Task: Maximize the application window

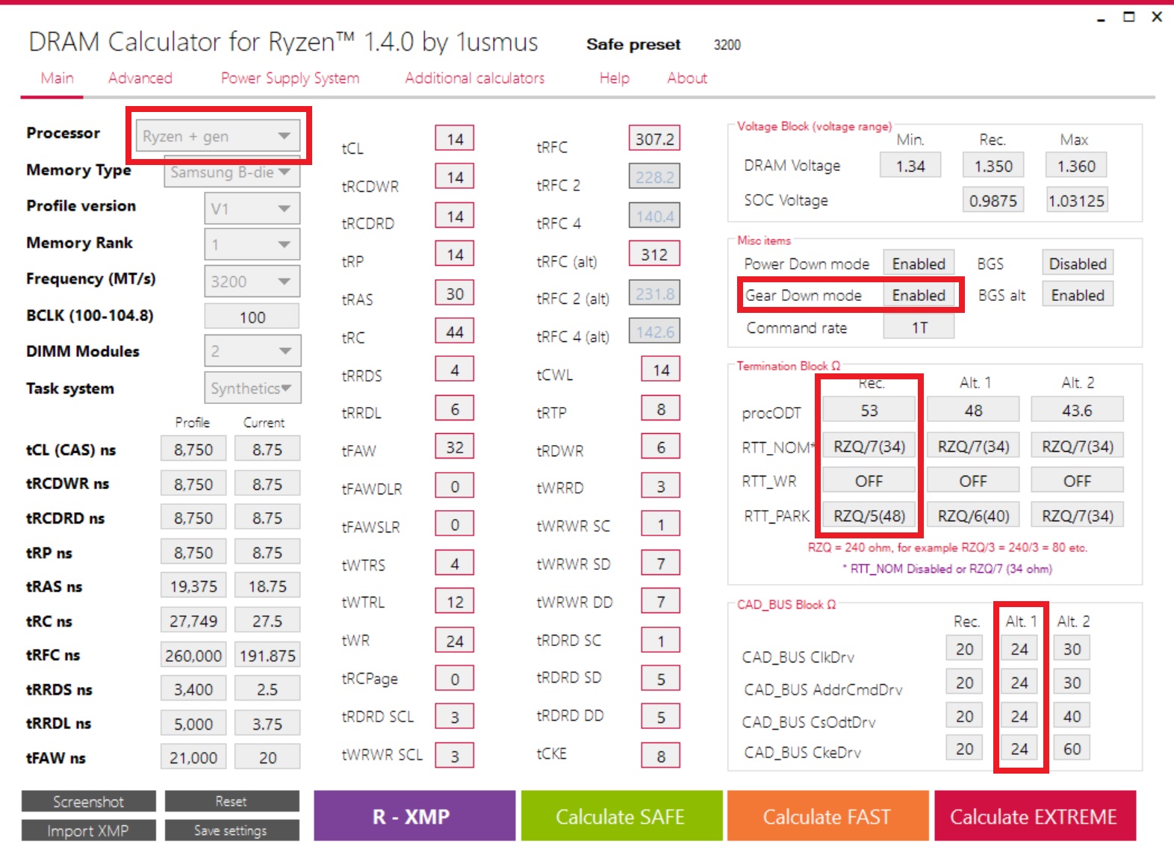Action: click(x=1128, y=17)
